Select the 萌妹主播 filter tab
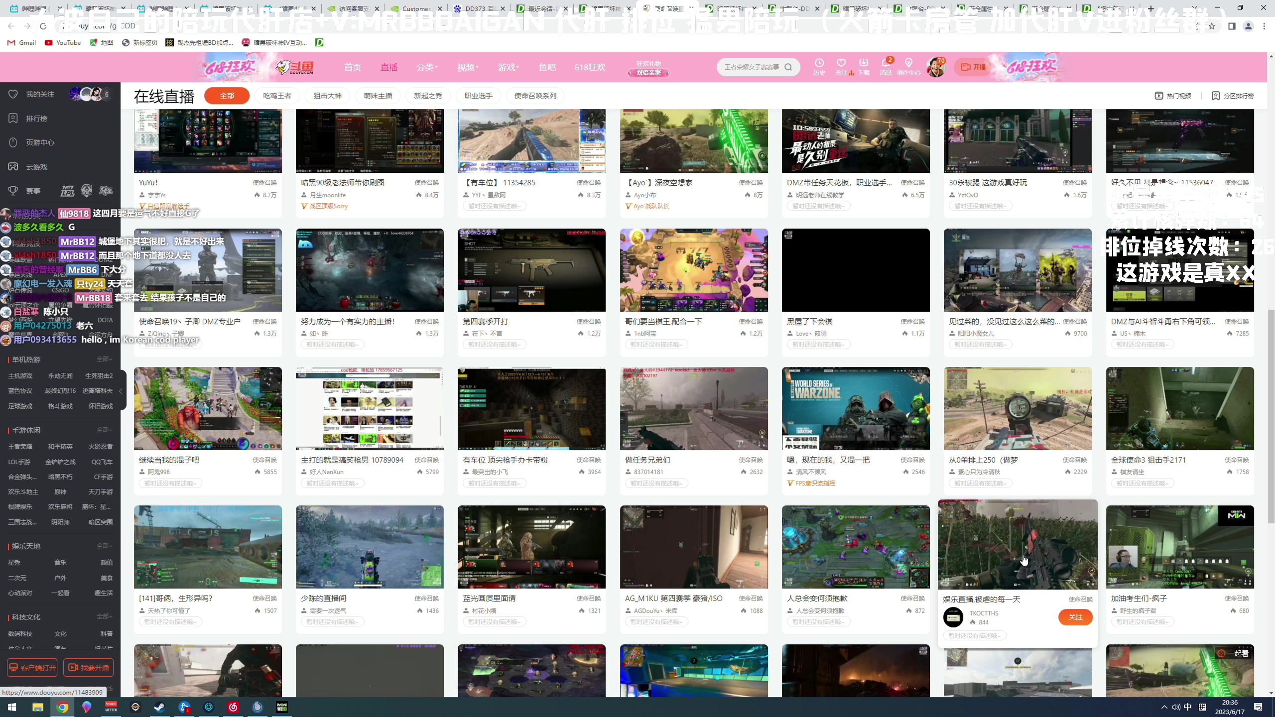The width and height of the screenshot is (1275, 717). (x=378, y=96)
